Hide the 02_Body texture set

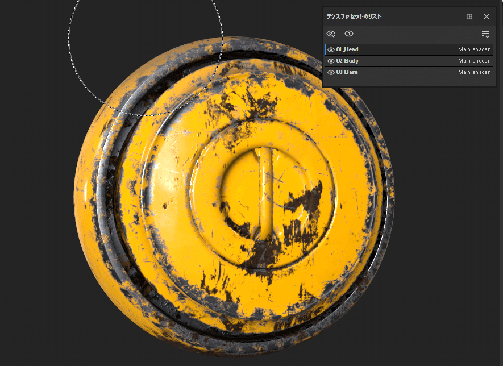tap(331, 61)
